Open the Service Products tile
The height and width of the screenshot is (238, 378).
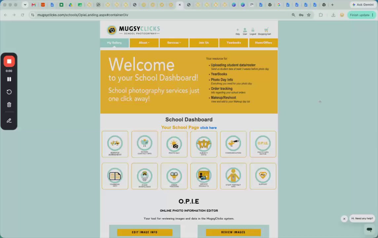[x=204, y=176]
